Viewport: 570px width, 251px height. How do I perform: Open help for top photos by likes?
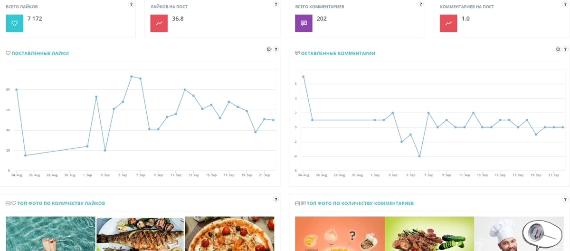coord(275,199)
